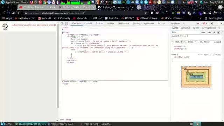Open the Event Listeners pane tab
Screen dimensions: 224x126
(x=209, y=28)
